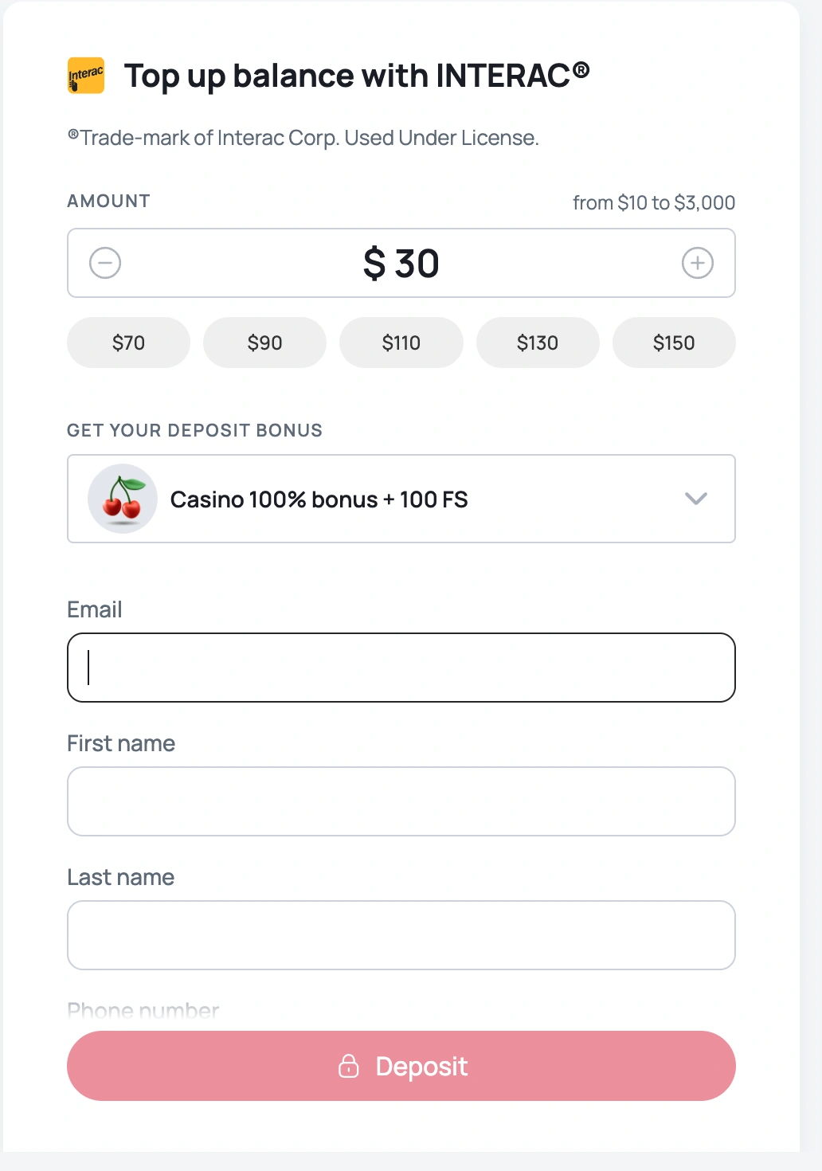Increase amount with plus icon
The height and width of the screenshot is (1171, 822).
click(x=697, y=263)
